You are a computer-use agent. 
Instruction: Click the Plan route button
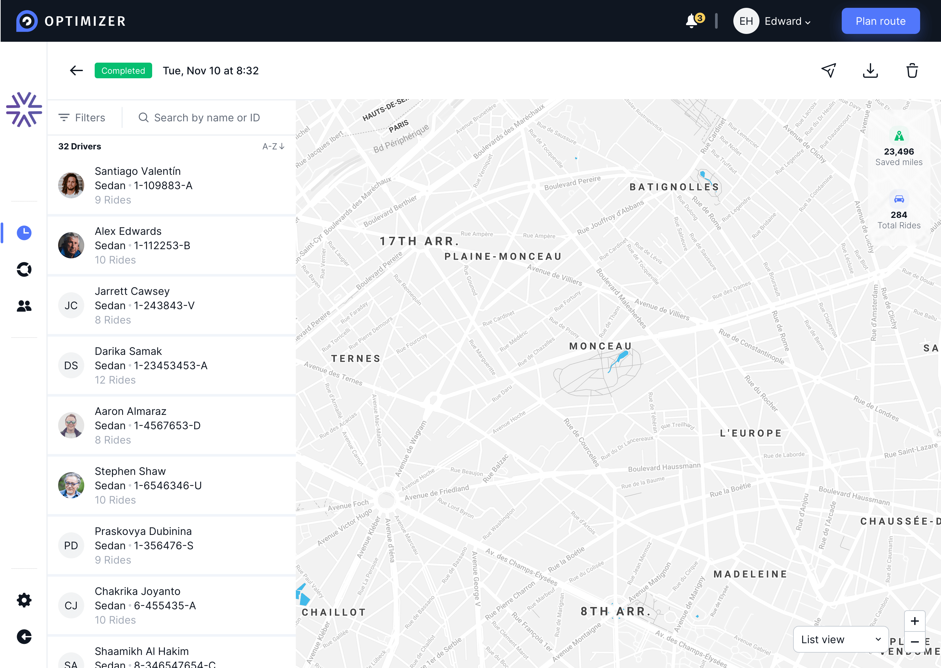880,21
